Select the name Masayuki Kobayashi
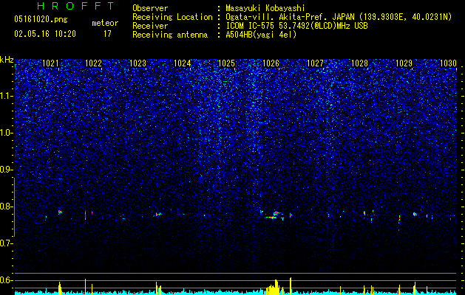 [265, 8]
